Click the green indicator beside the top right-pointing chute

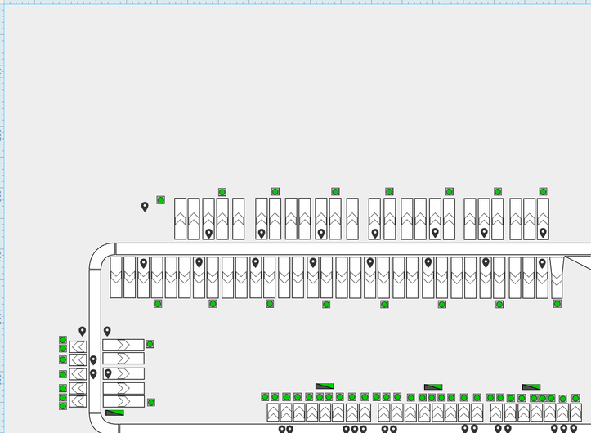150,345
